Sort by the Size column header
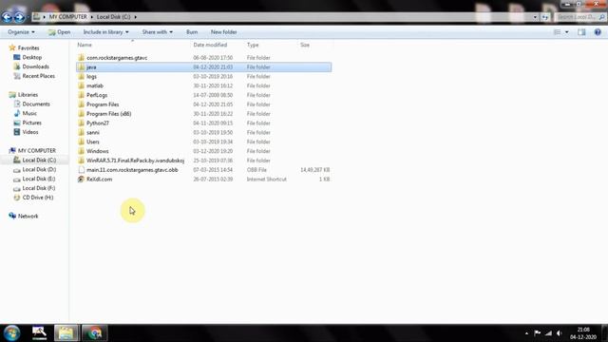This screenshot has width=608, height=342. [x=305, y=45]
